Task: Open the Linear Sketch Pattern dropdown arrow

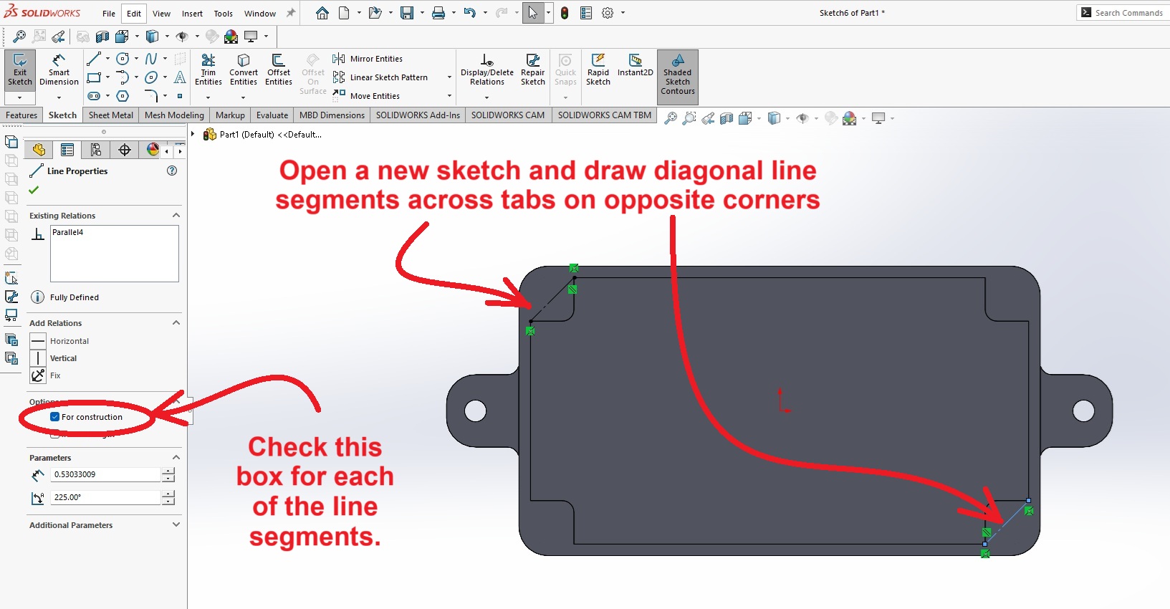Action: click(x=449, y=77)
